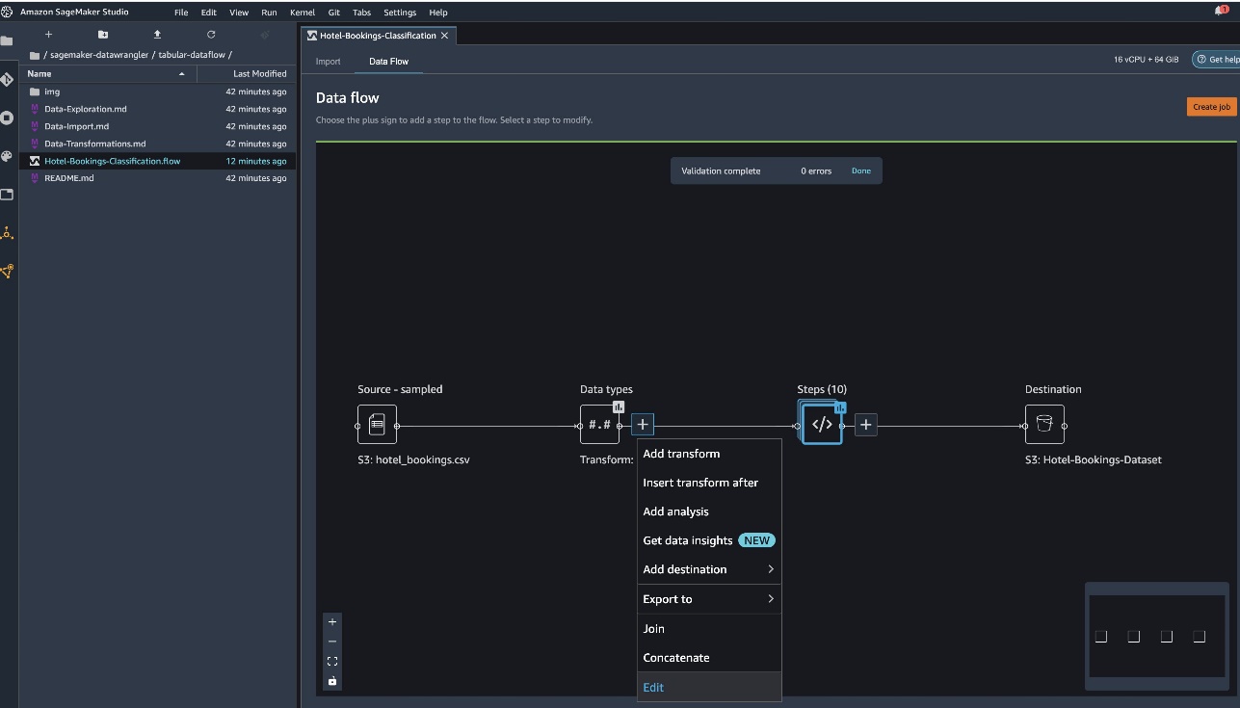
Task: Open SageMaker components sidebar icon
Action: pos(6,233)
